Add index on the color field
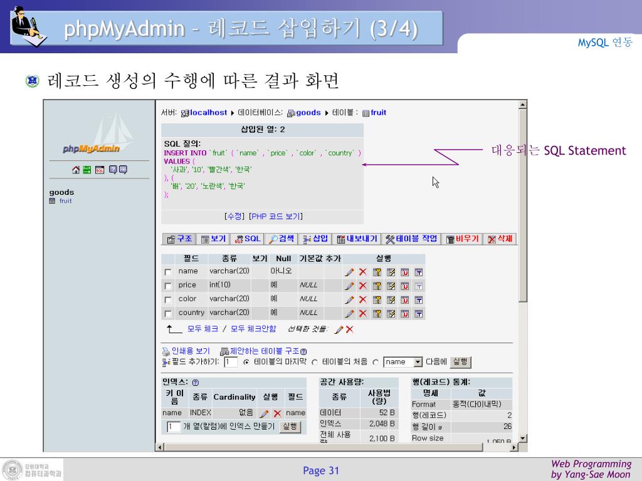This screenshot has height=481, width=642. pos(391,300)
